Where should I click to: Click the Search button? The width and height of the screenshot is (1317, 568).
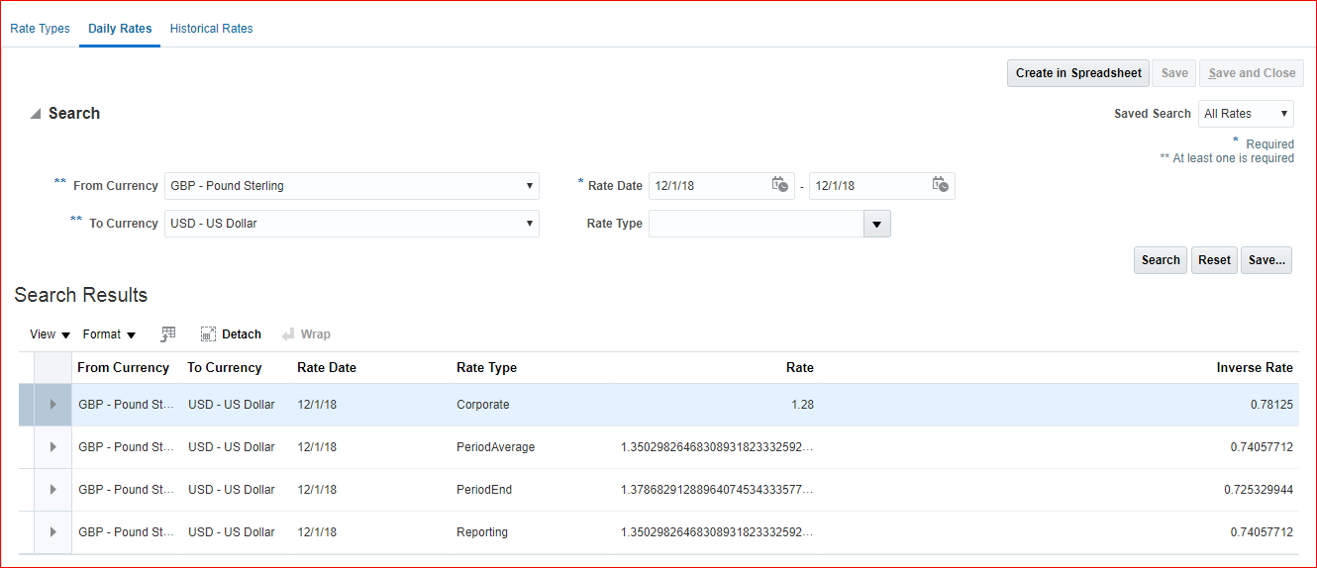(1160, 260)
